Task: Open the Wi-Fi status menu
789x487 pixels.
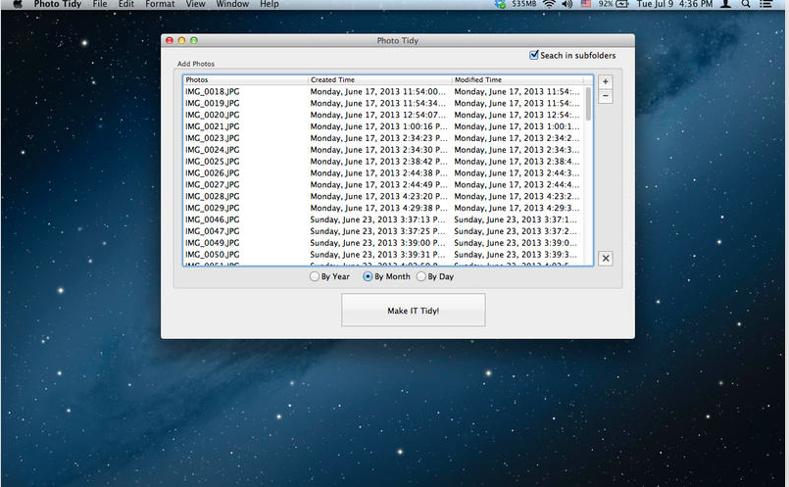Action: (x=549, y=4)
